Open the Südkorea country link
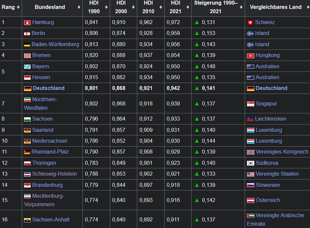Screen dimensions: 310x228 click(x=267, y=163)
